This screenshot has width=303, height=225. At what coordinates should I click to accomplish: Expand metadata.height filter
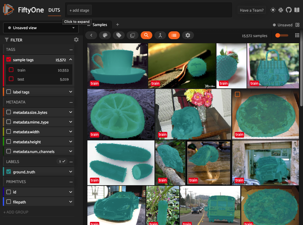pos(71,142)
